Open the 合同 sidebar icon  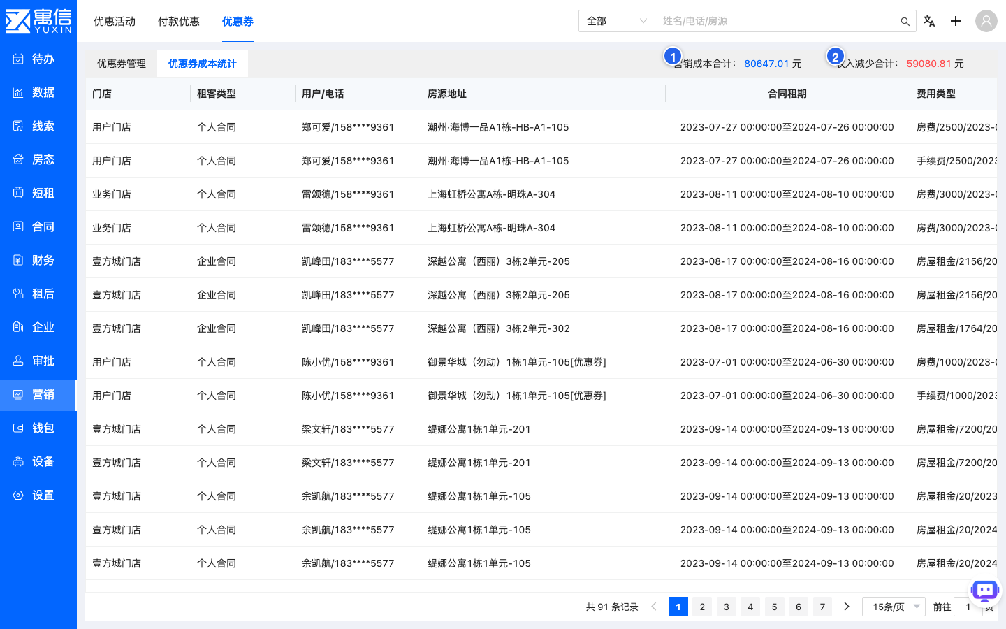click(18, 226)
